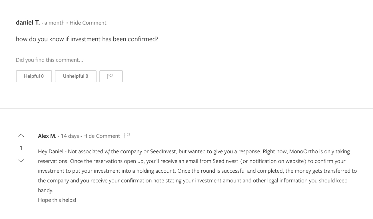Click the "a month" timestamp
The width and height of the screenshot is (373, 219).
[x=54, y=23]
